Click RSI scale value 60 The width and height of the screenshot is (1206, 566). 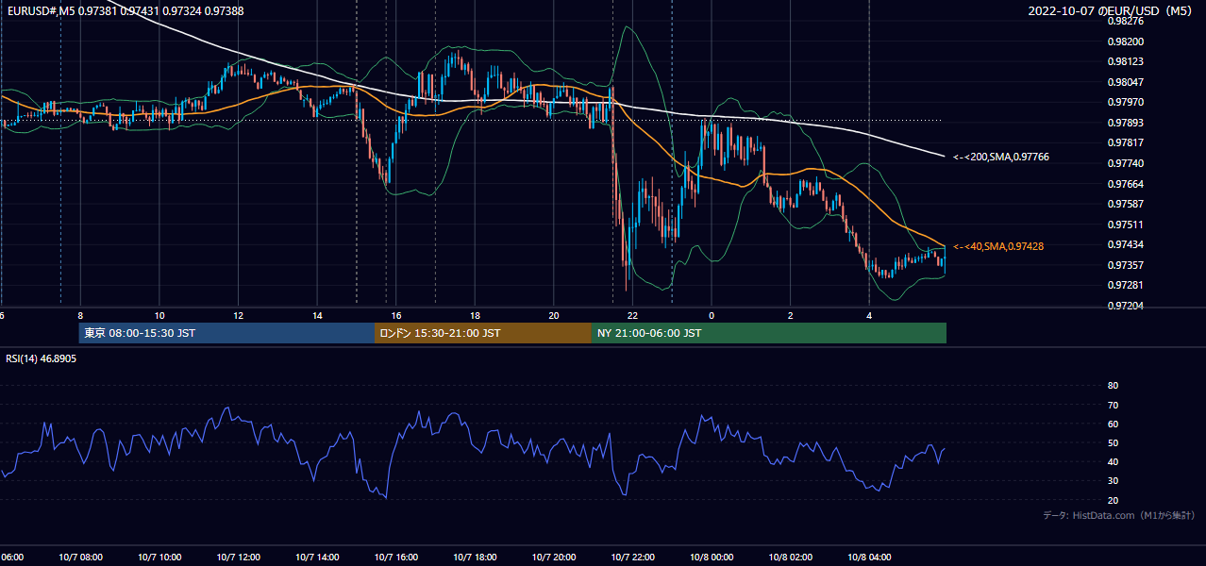[1113, 424]
